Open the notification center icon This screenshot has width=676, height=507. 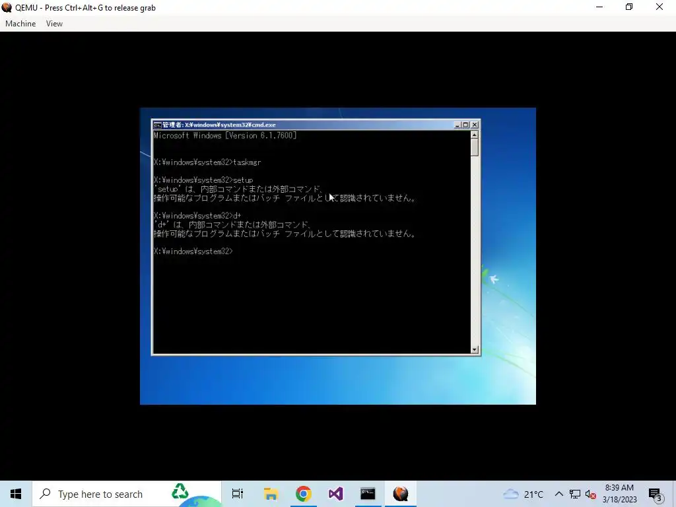pos(656,494)
